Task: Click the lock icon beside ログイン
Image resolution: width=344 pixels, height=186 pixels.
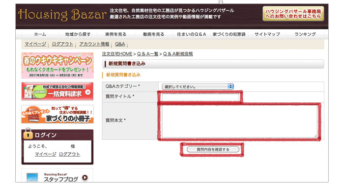Action: pyautogui.click(x=28, y=134)
